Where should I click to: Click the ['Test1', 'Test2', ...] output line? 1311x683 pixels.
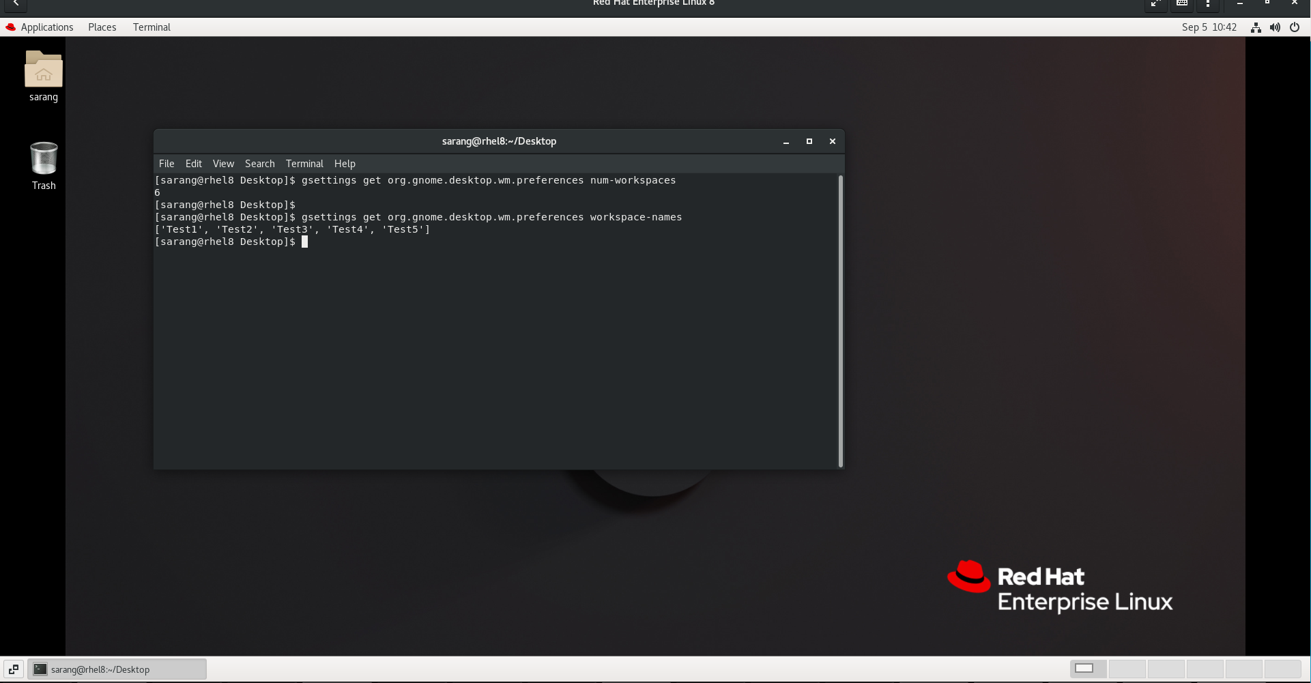293,229
